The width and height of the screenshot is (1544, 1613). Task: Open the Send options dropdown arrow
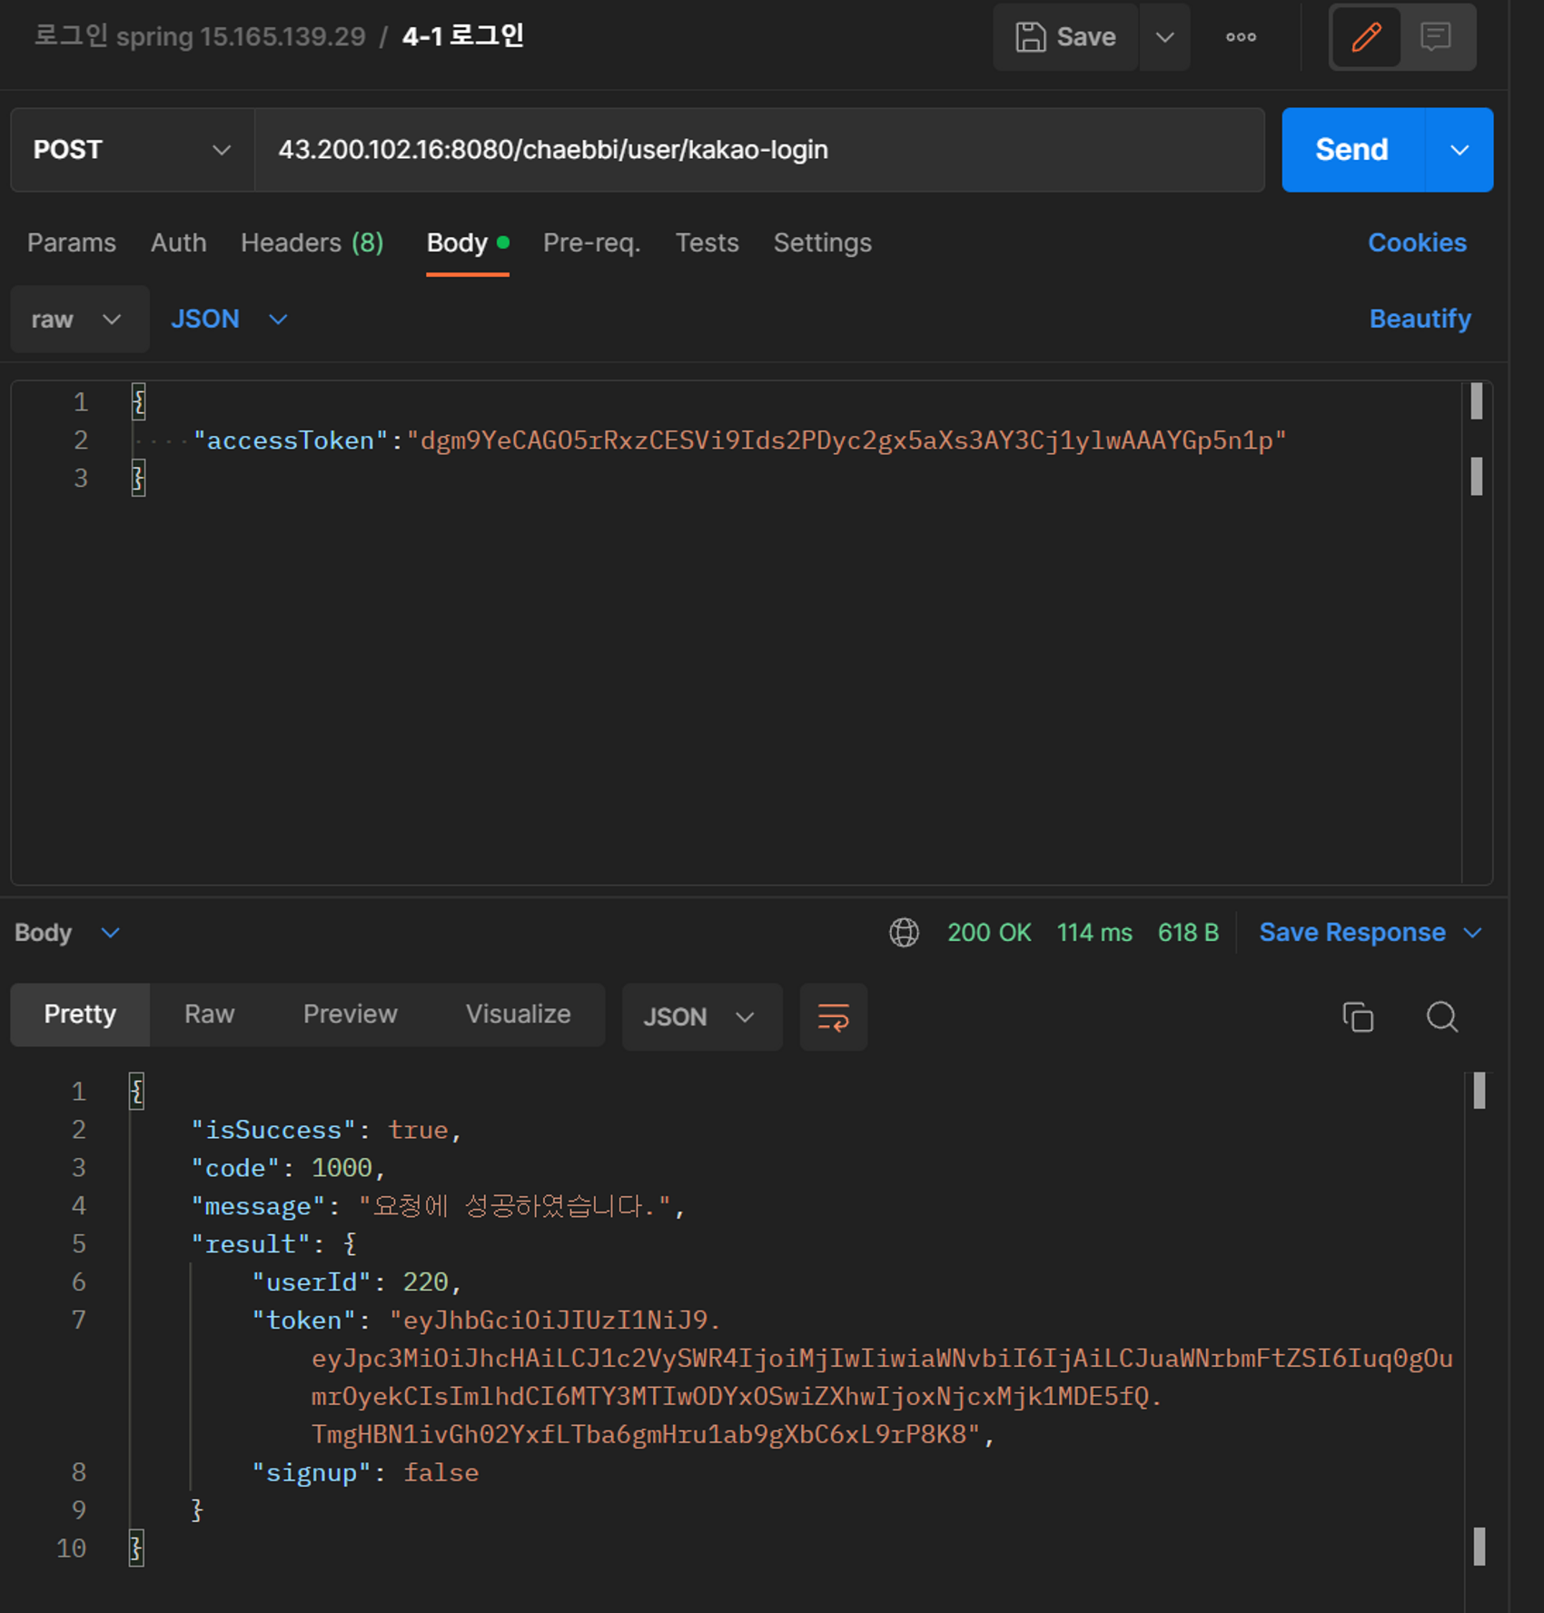(x=1460, y=150)
